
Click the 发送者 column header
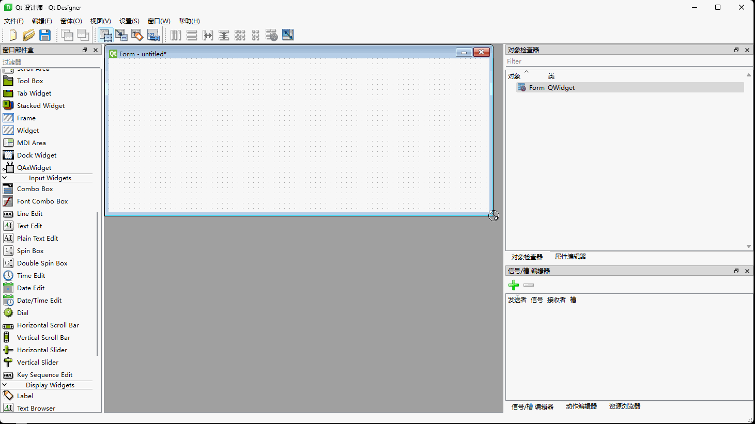click(517, 300)
